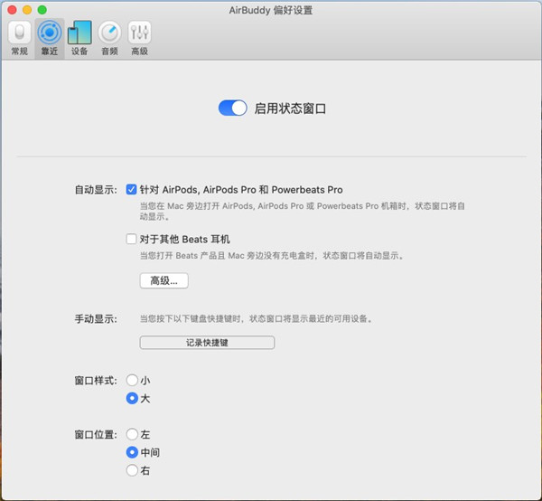The height and width of the screenshot is (501, 542).
Task: Open the 高级 advanced toolbar pane
Action: point(140,38)
